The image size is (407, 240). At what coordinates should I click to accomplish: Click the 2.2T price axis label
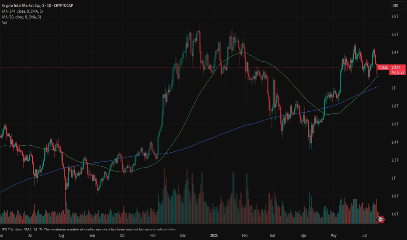tap(395, 160)
